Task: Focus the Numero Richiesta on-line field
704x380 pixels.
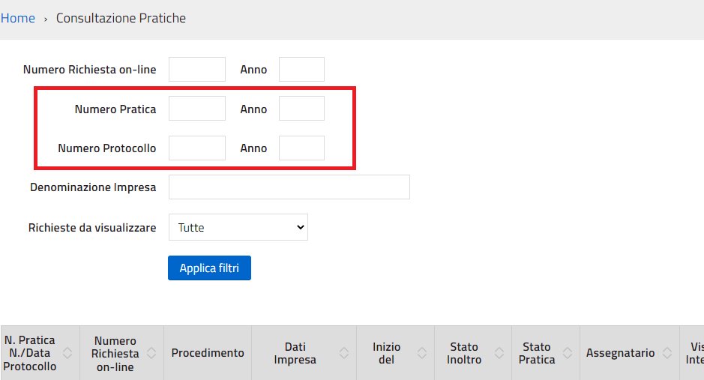Action: click(197, 69)
